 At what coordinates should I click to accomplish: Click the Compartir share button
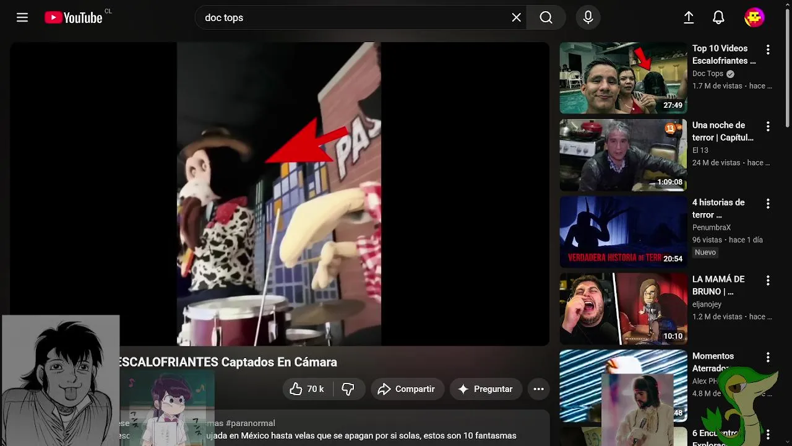pyautogui.click(x=407, y=389)
